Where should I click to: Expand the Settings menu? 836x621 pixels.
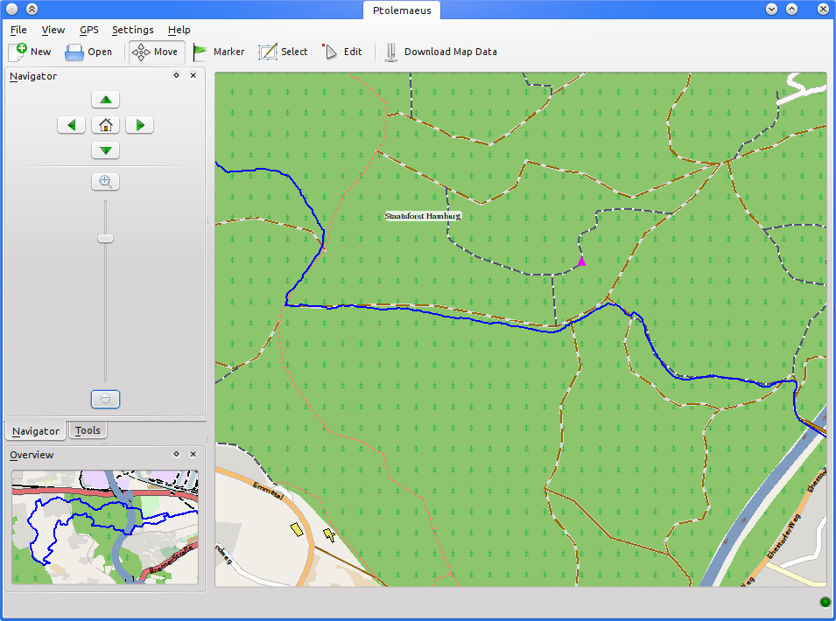(132, 30)
